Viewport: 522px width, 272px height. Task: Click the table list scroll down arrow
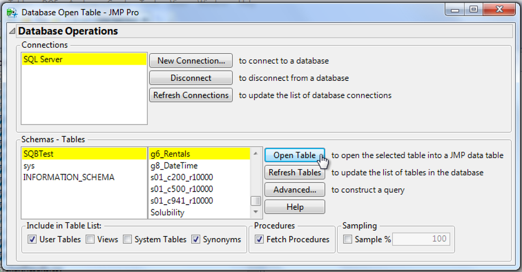(256, 212)
